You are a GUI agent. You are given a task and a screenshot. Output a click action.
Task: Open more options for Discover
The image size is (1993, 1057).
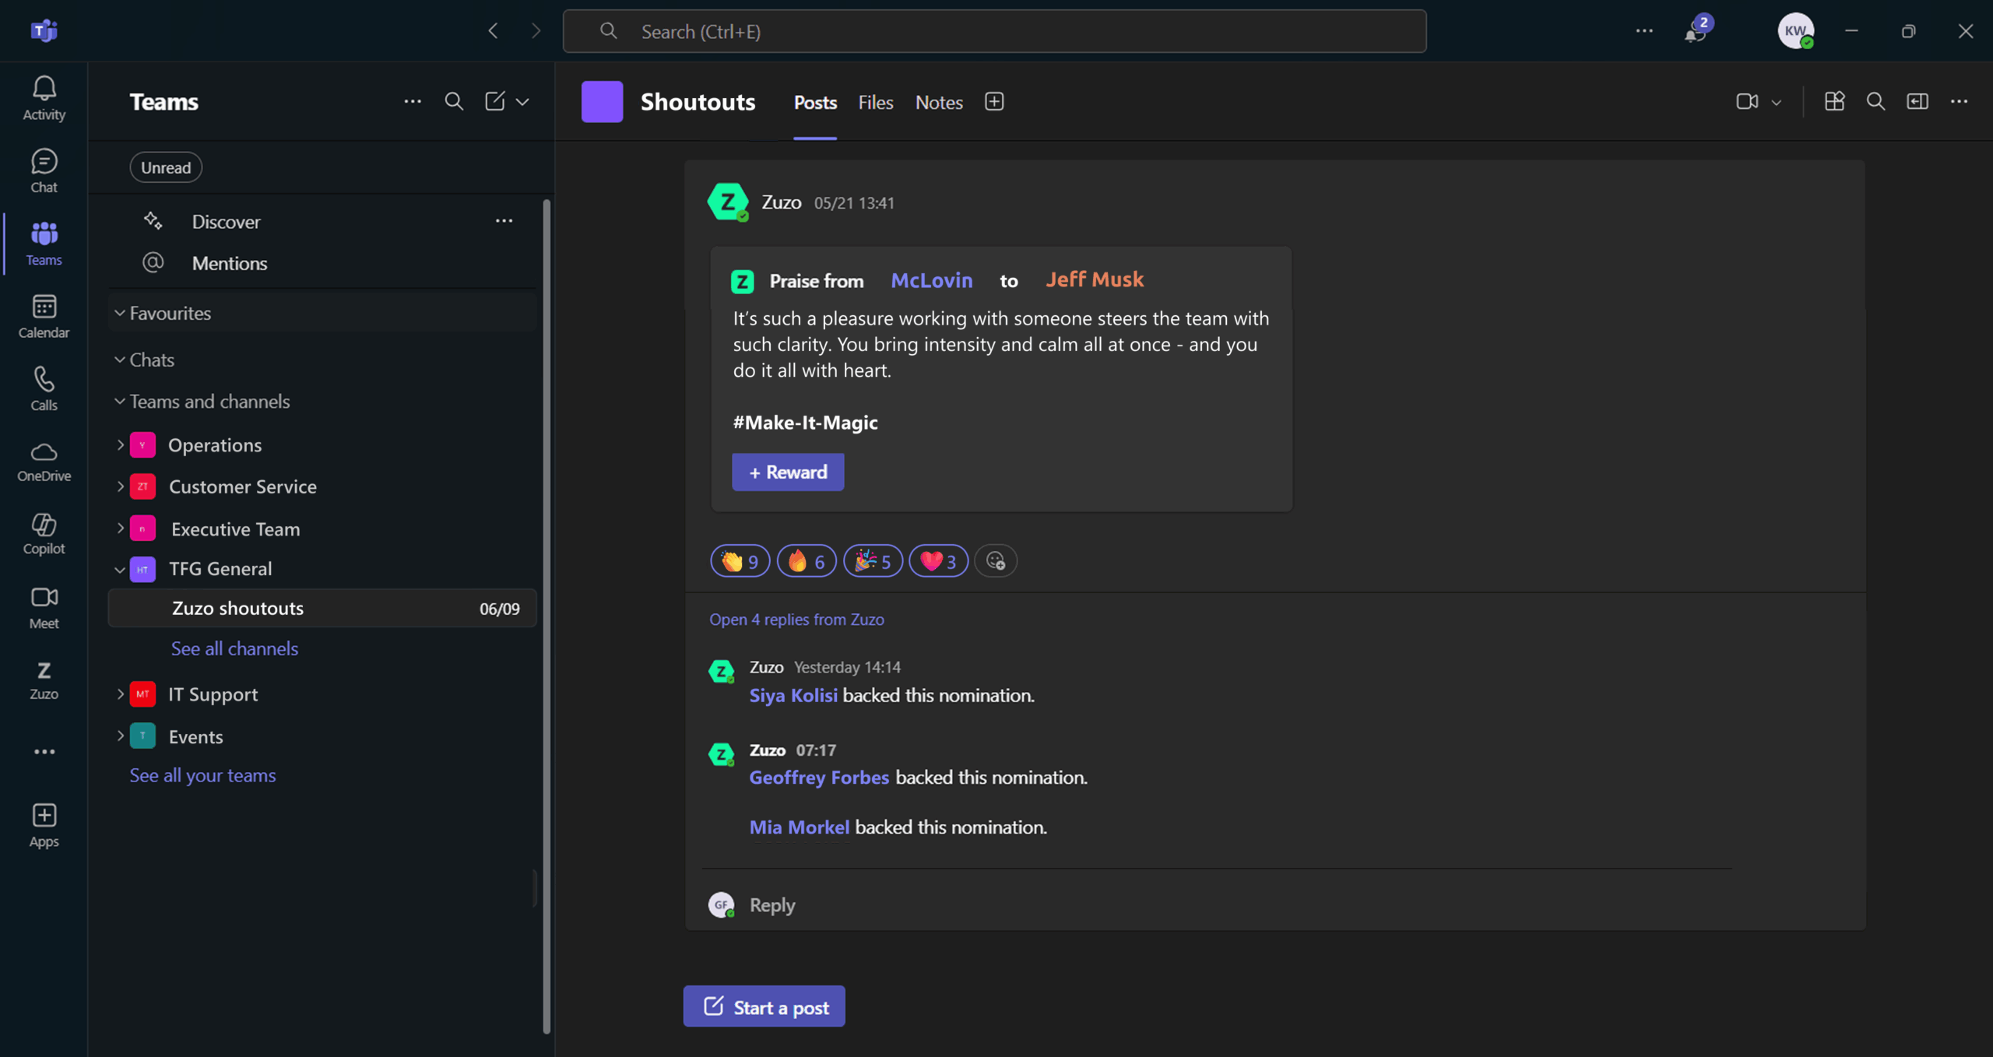504,221
